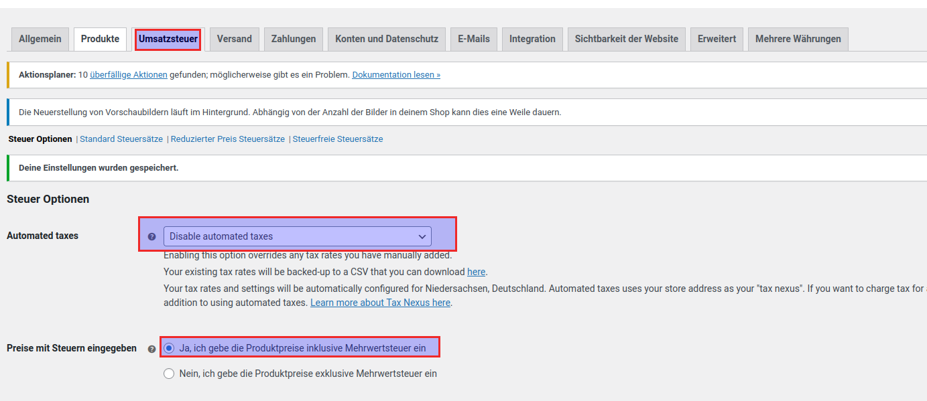Viewport: 927px width, 401px height.
Task: Open the Mehrere Währungen tab
Action: coord(798,39)
